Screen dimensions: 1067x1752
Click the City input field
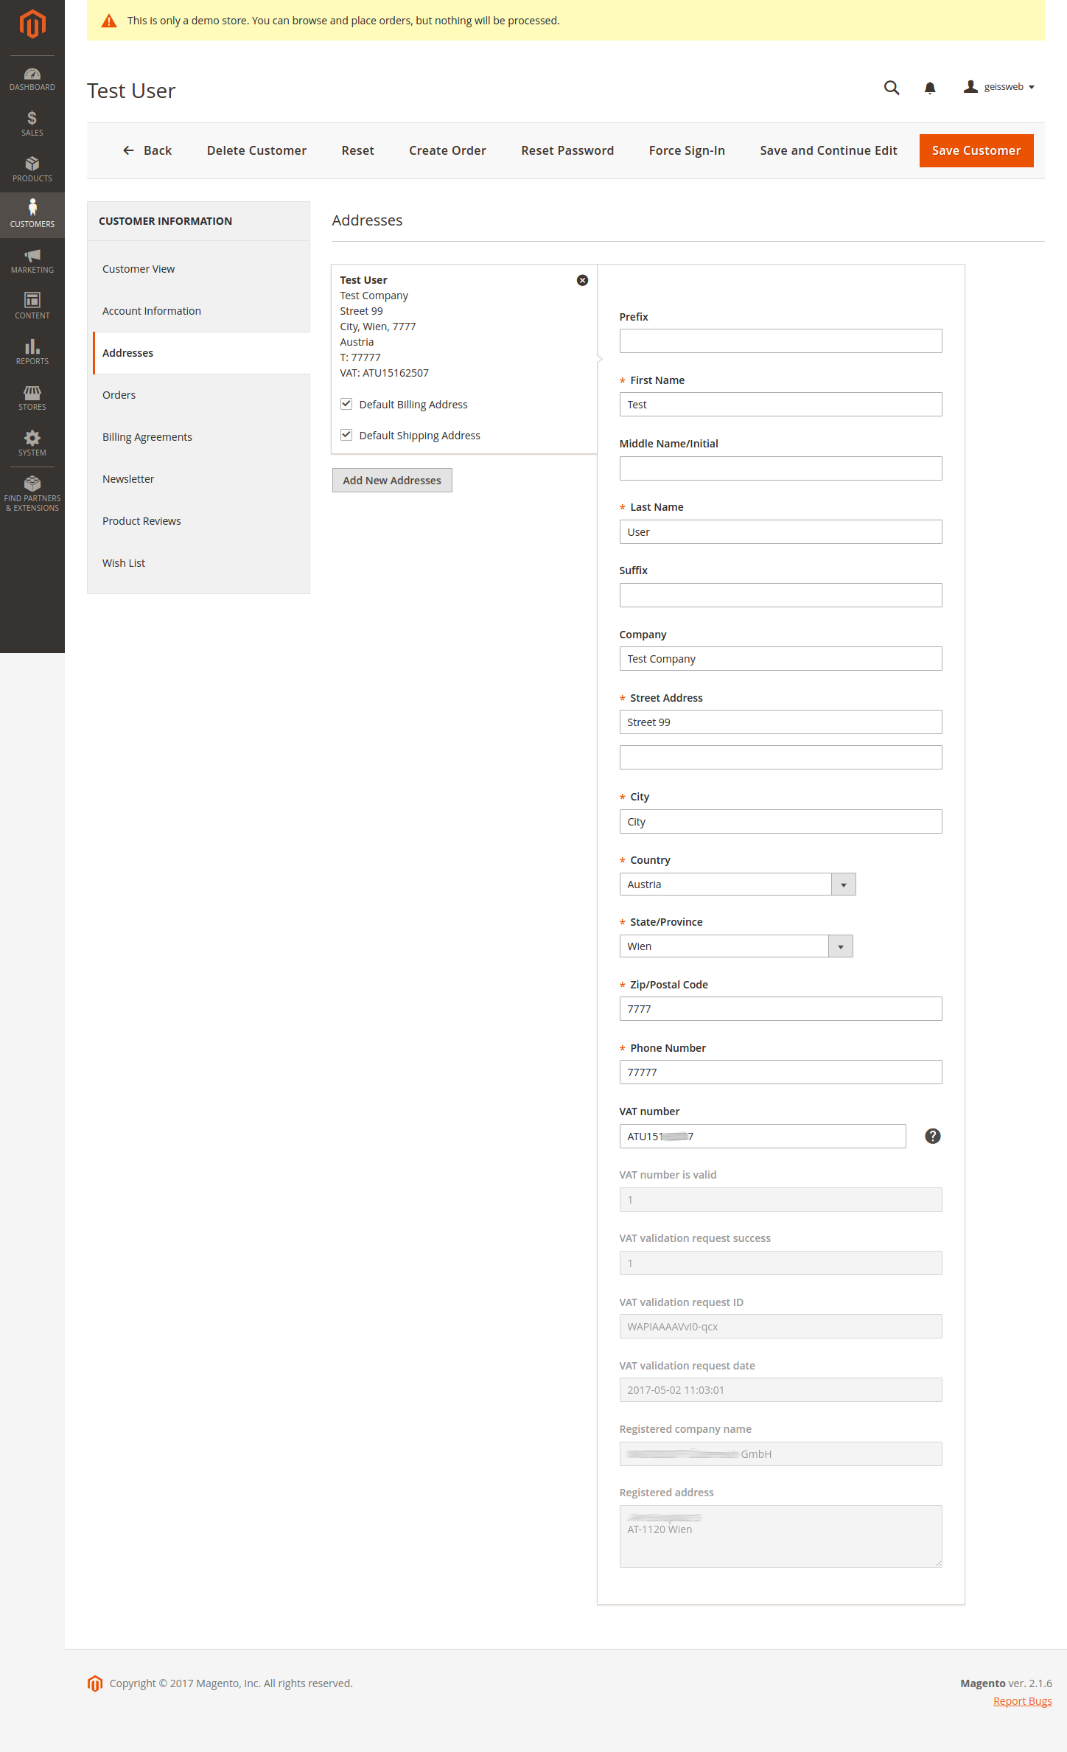pos(780,821)
